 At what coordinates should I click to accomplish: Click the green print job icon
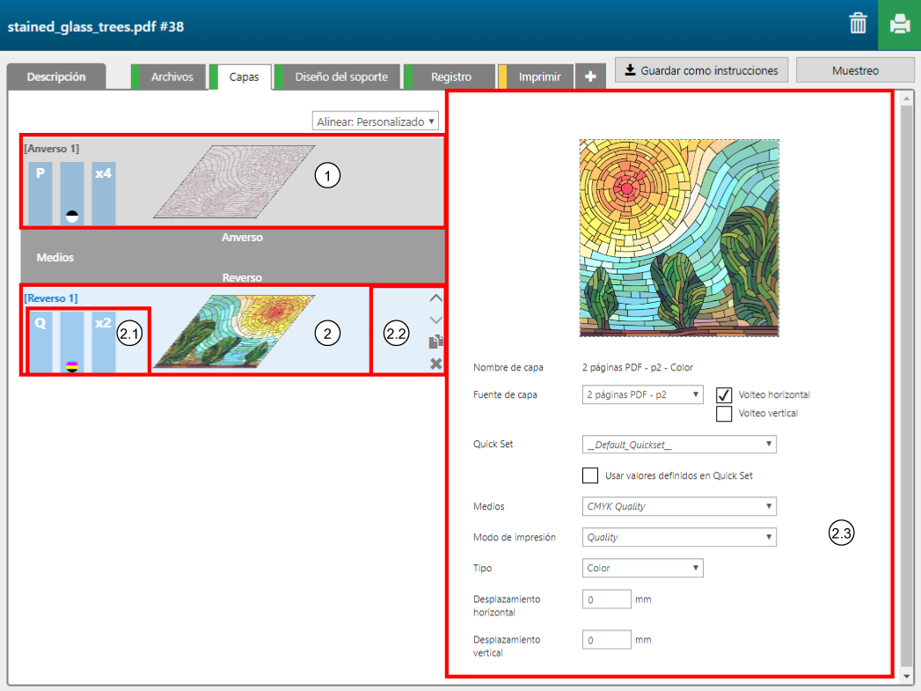(x=899, y=25)
